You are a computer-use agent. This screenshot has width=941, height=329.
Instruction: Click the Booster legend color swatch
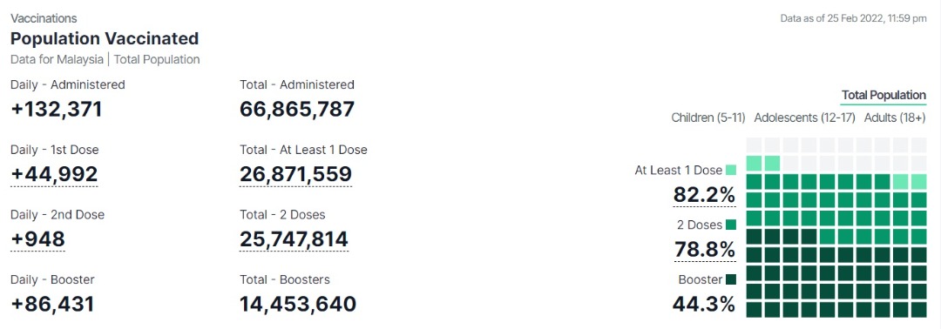(x=731, y=279)
